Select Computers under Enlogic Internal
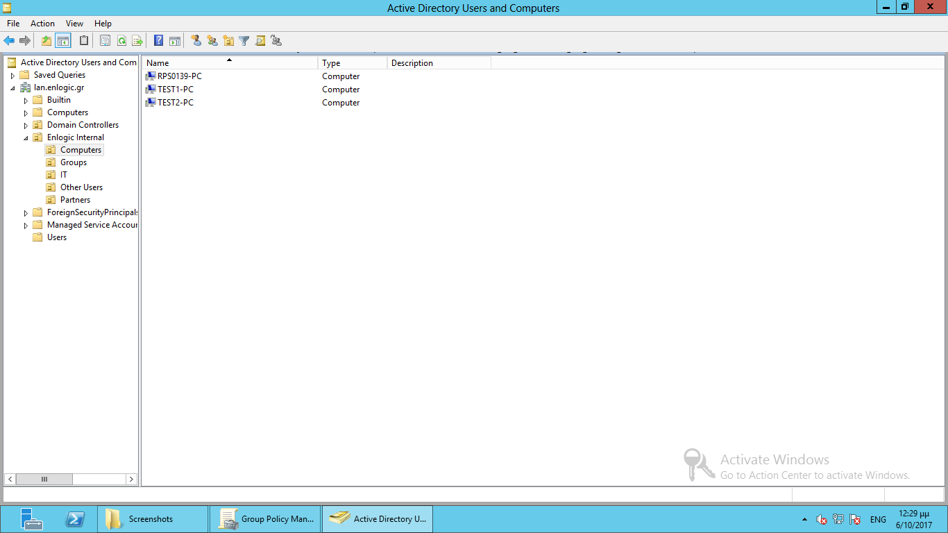The height and width of the screenshot is (533, 948). [x=81, y=150]
